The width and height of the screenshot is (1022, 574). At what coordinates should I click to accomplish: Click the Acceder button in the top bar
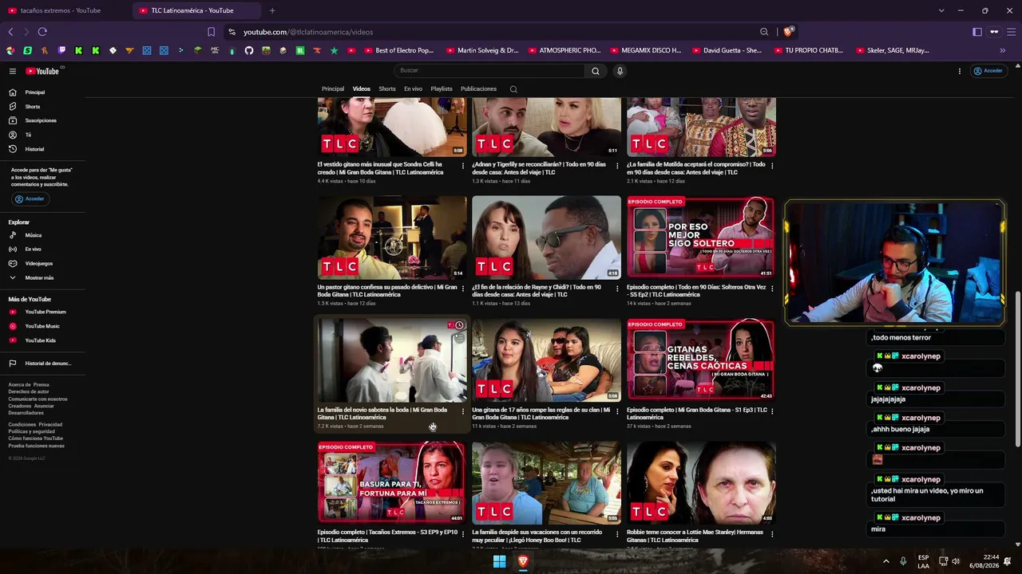click(x=987, y=71)
